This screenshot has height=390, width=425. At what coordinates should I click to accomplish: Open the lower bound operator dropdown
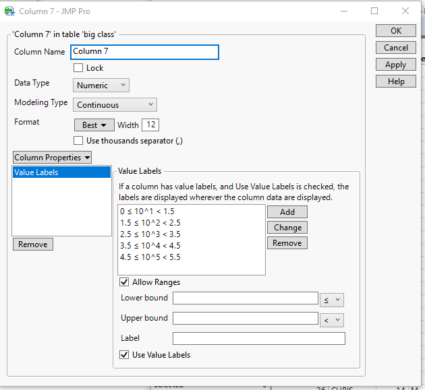(x=332, y=299)
